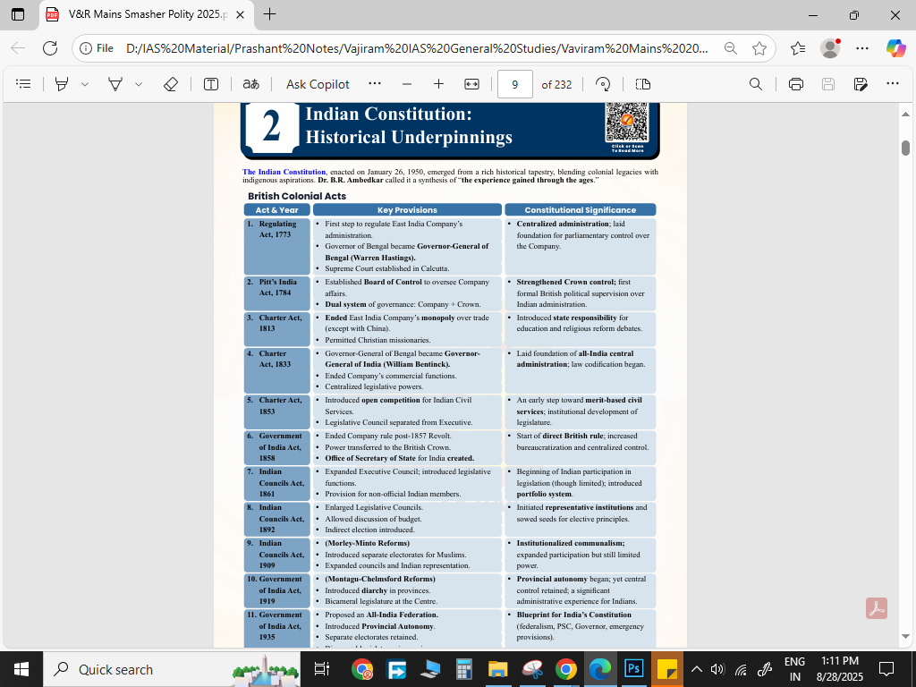
Task: Activate the Add text tool
Action: point(211,84)
